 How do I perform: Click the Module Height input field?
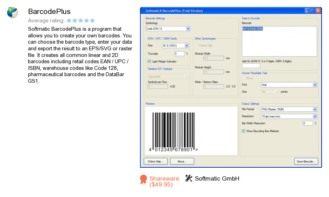pos(213,72)
